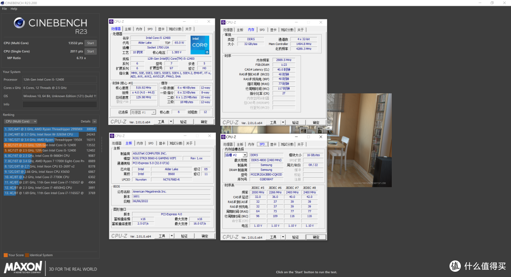Click the Cinebench title bar app icon
511x277 pixels.
pyautogui.click(x=2, y=3)
